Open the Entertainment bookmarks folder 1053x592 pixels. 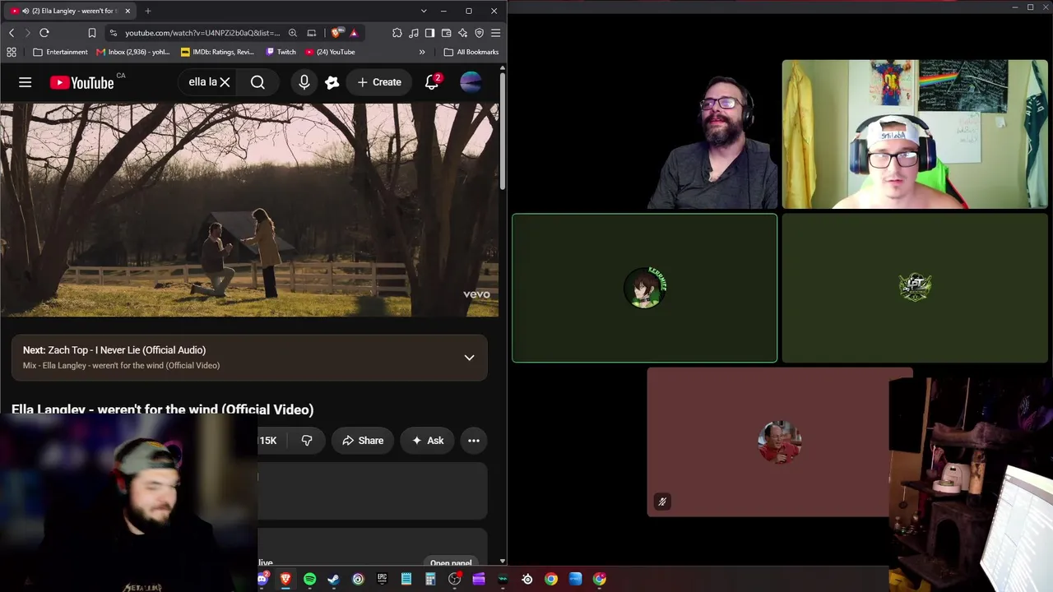[60, 52]
